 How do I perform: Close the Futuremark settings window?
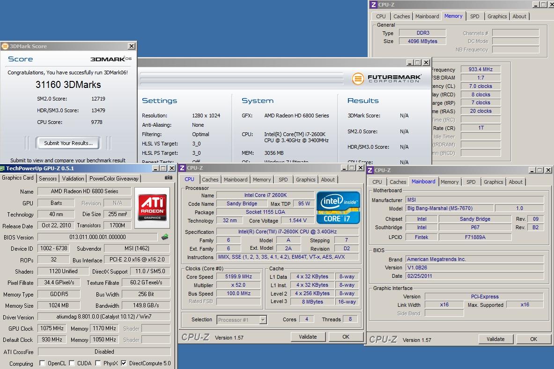point(427,63)
